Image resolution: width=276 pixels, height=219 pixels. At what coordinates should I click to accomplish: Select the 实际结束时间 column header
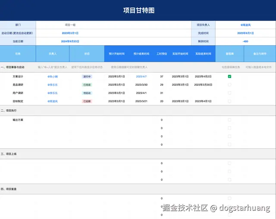tap(203, 53)
